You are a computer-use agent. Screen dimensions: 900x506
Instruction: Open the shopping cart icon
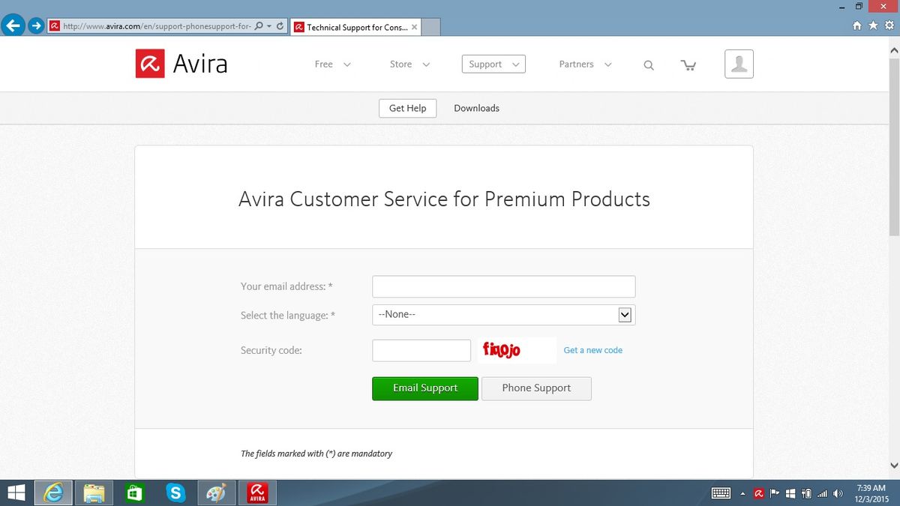tap(688, 65)
